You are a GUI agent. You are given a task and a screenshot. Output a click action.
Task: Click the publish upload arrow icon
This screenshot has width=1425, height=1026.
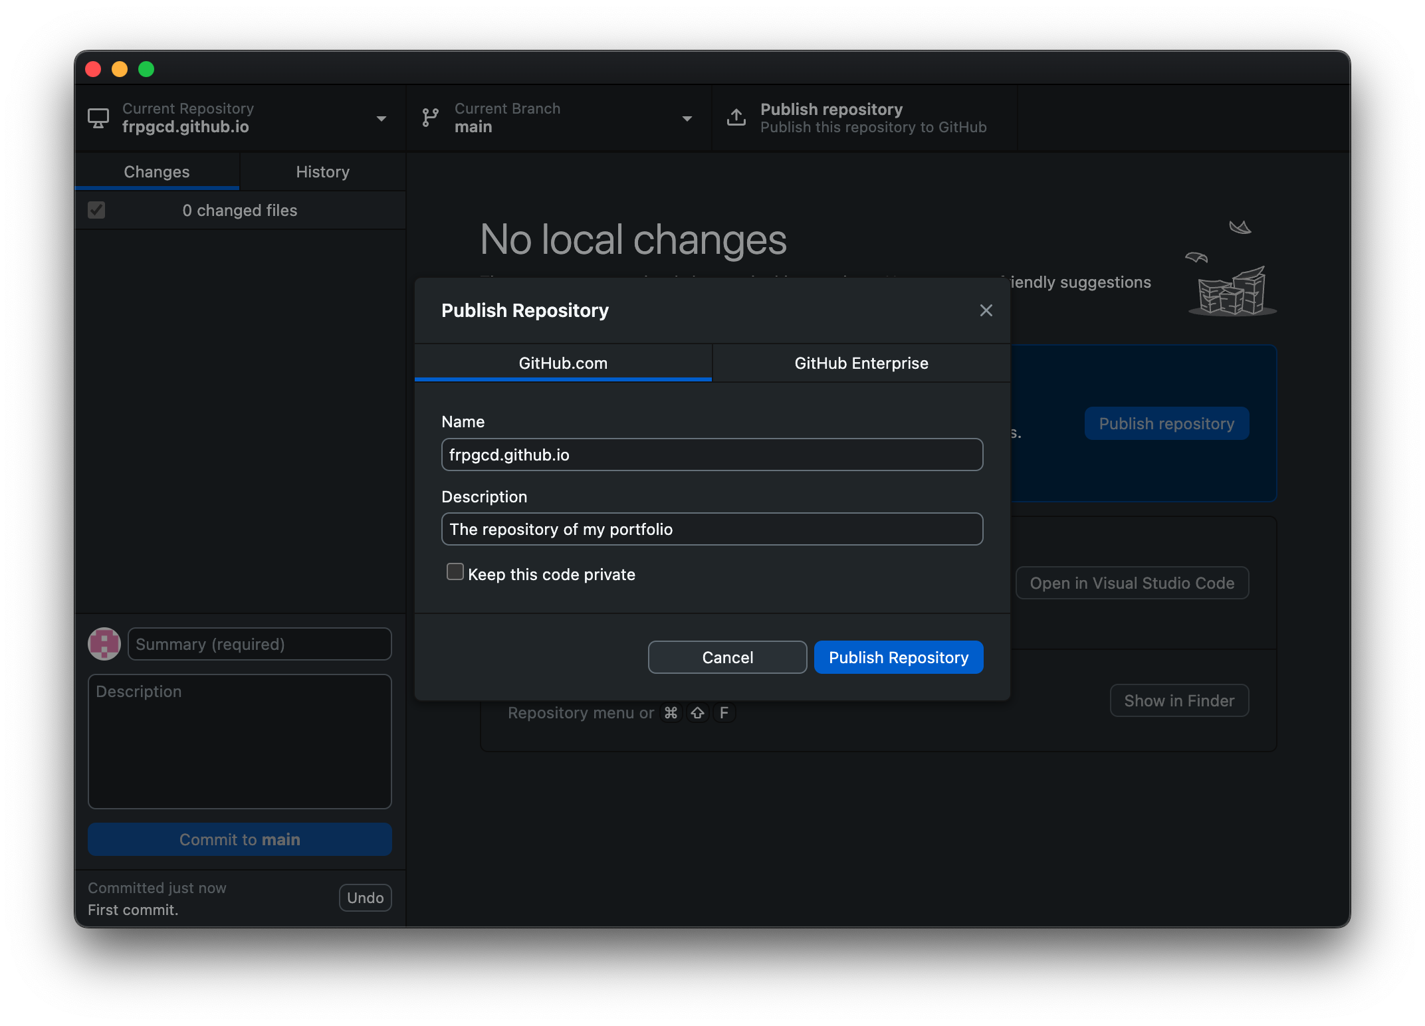tap(736, 118)
